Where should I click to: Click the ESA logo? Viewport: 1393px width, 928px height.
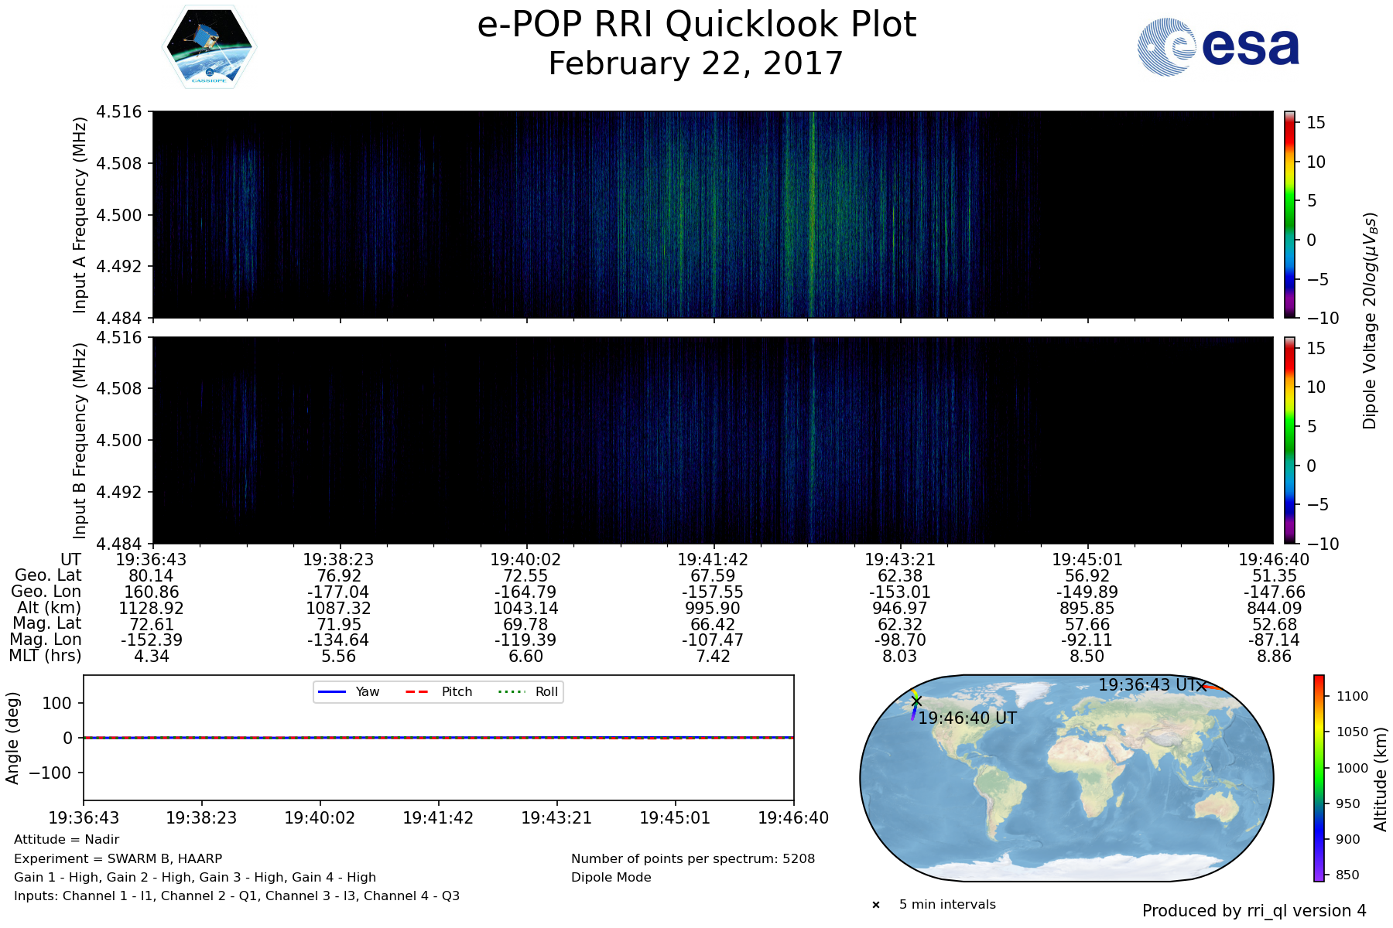click(1218, 47)
